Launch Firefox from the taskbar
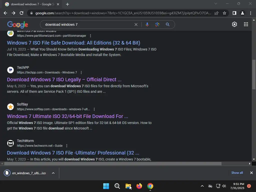Image resolution: width=256 pixels, height=192 pixels. pos(139,186)
